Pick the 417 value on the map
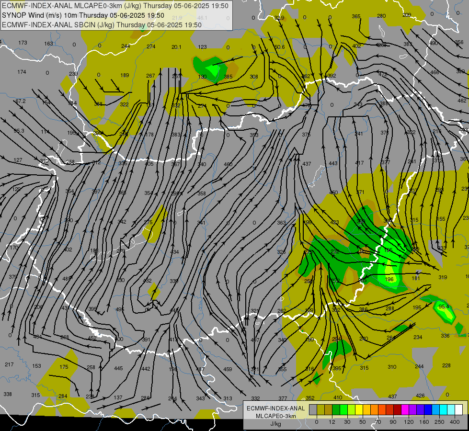Image resolution: width=469 pixels, height=431 pixels. (359, 163)
